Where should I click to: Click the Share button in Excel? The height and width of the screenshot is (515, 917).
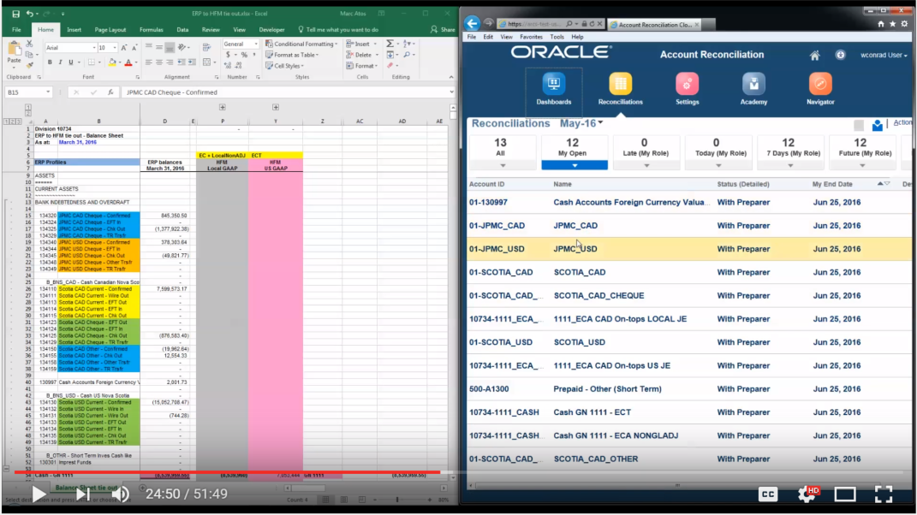pyautogui.click(x=443, y=29)
